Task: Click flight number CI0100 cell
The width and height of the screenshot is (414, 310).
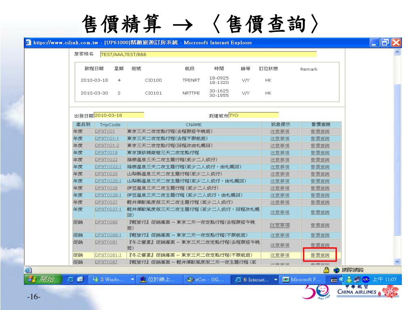Action: click(x=153, y=80)
